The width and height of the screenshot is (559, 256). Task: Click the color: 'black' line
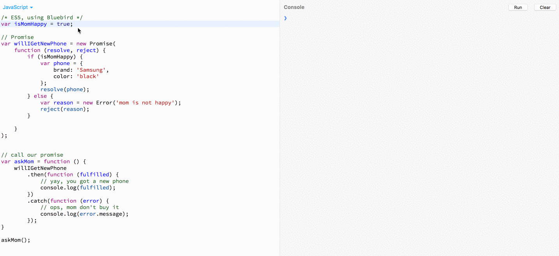click(76, 76)
